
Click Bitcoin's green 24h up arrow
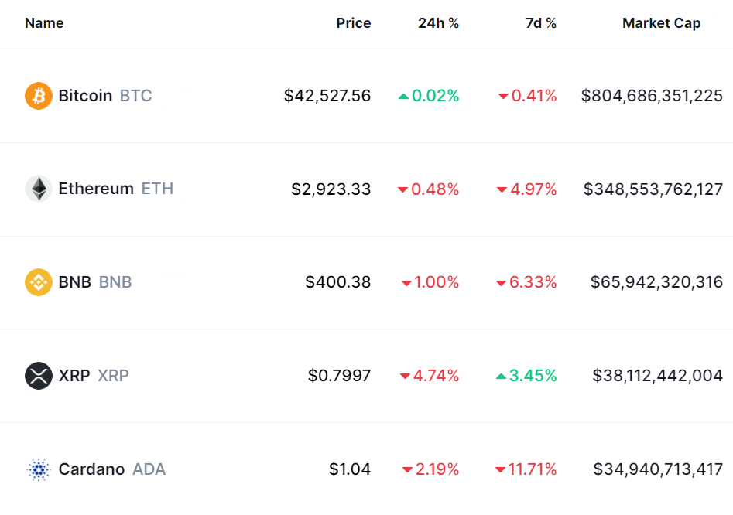(x=403, y=97)
